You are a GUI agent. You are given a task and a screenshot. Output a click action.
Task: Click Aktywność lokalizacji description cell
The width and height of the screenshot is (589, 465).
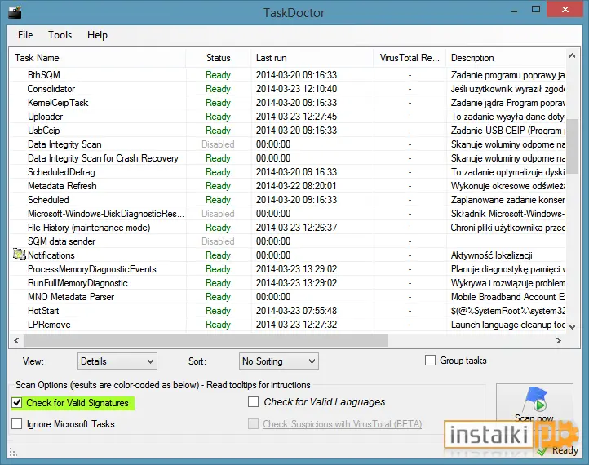point(491,255)
